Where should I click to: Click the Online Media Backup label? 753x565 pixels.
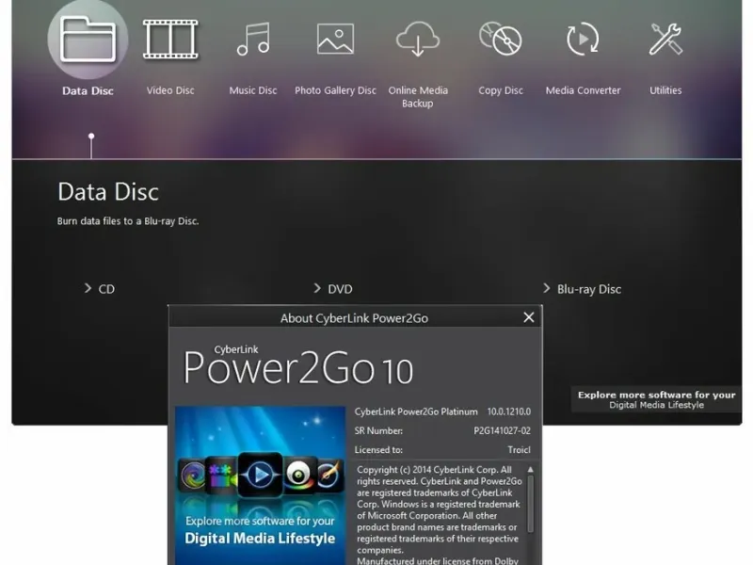[x=418, y=97]
